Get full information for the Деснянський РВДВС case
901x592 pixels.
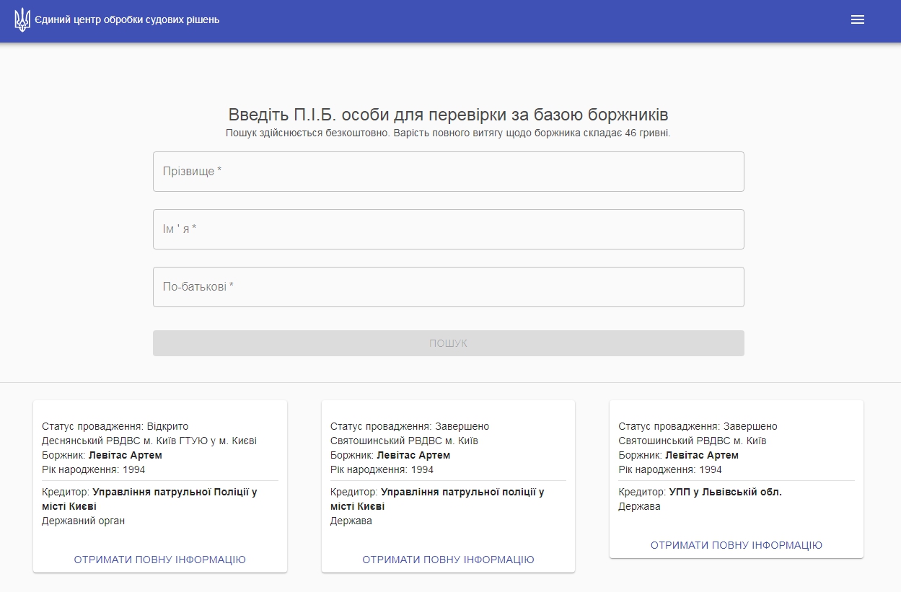159,560
